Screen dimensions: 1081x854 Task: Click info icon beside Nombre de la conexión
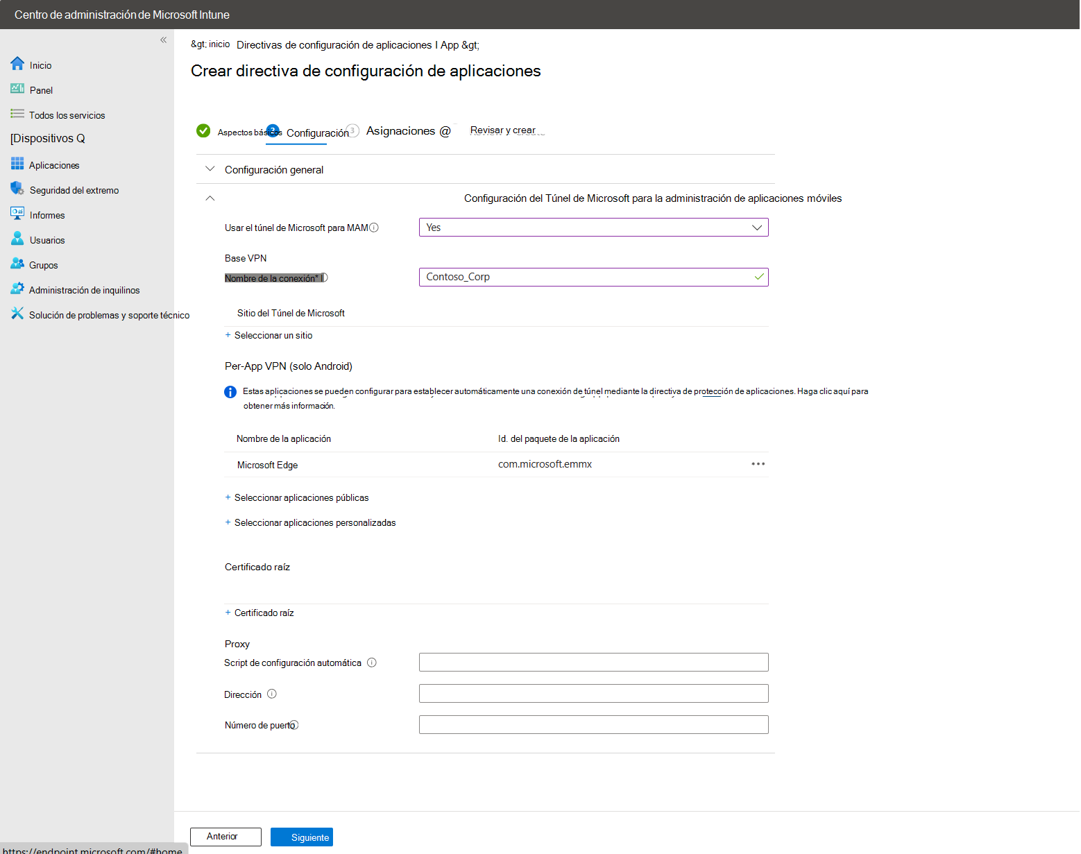click(324, 277)
